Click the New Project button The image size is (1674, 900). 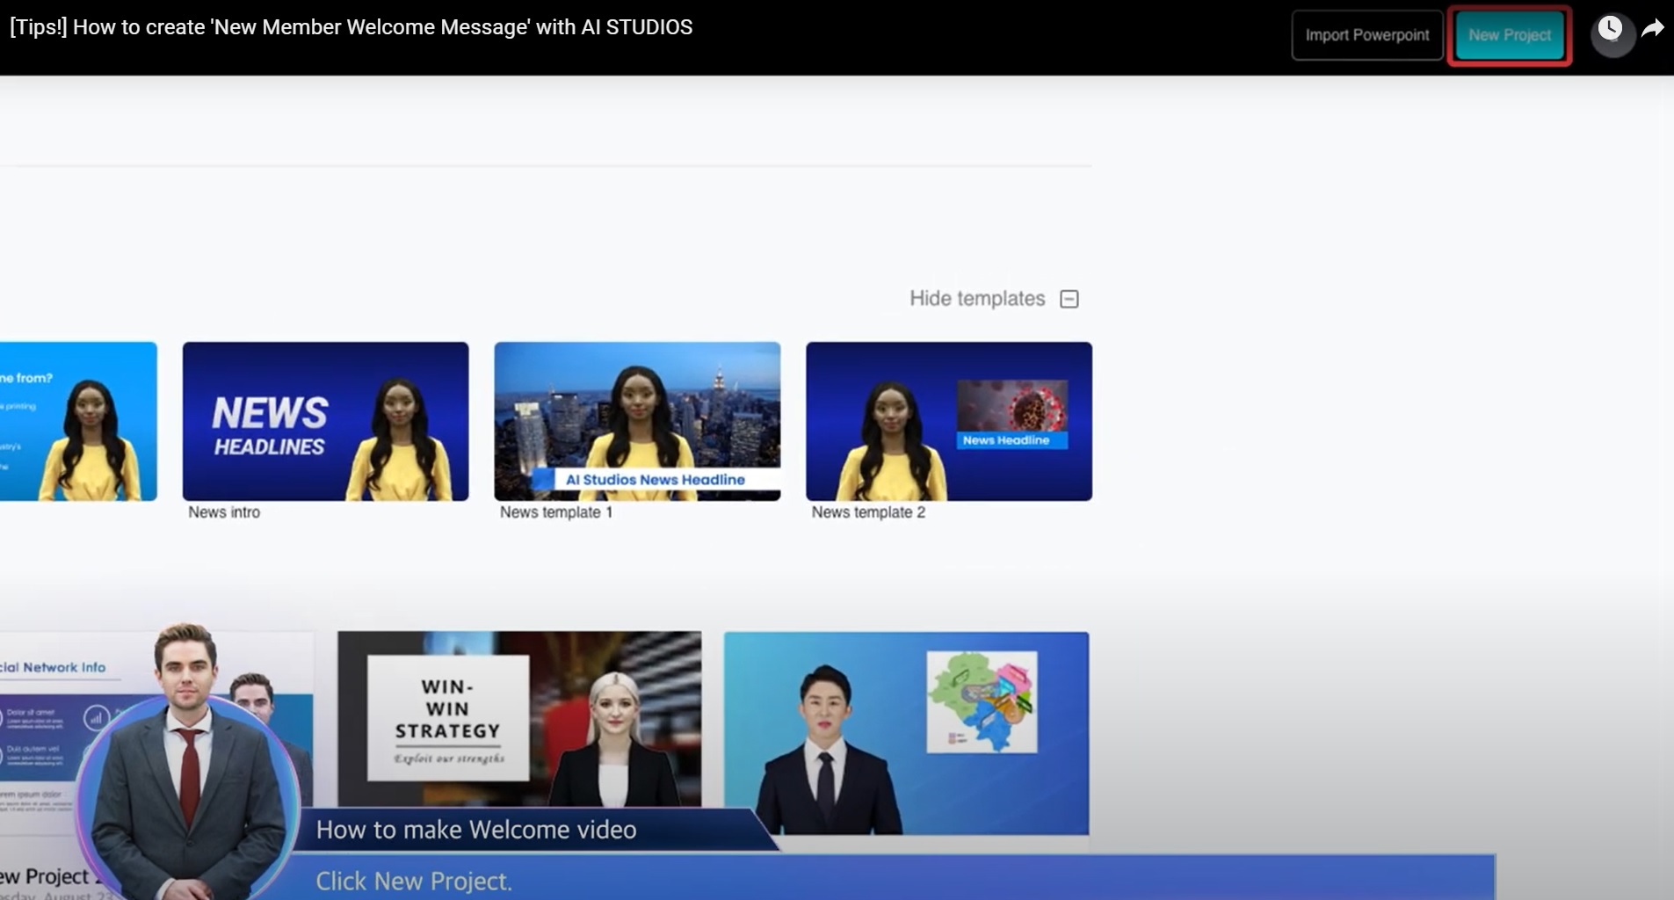tap(1509, 35)
